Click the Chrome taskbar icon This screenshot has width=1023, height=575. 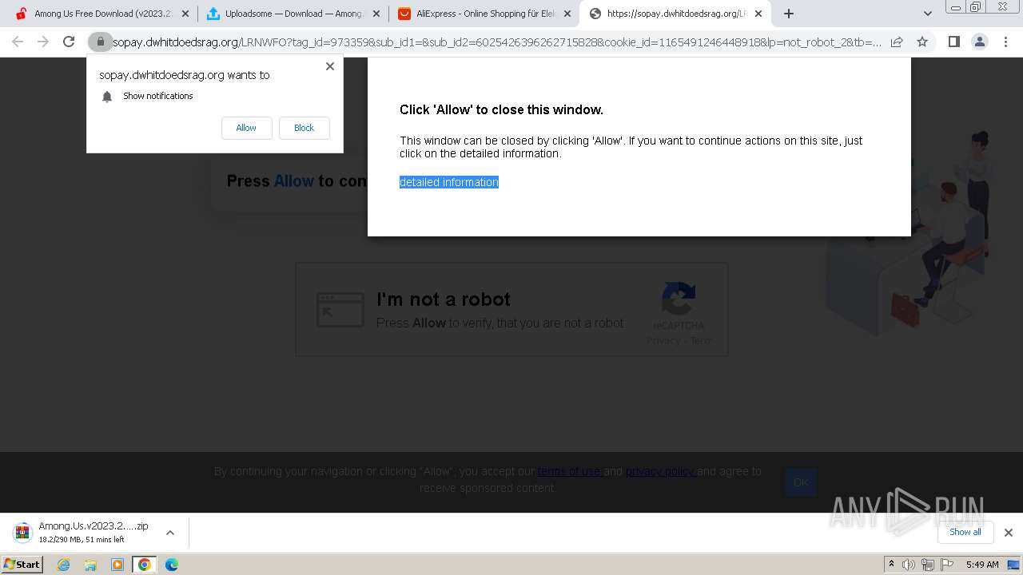pyautogui.click(x=144, y=565)
